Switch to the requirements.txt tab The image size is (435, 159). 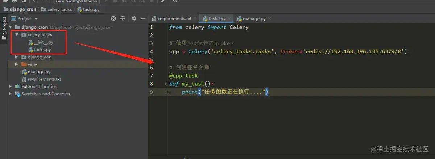tap(174, 18)
